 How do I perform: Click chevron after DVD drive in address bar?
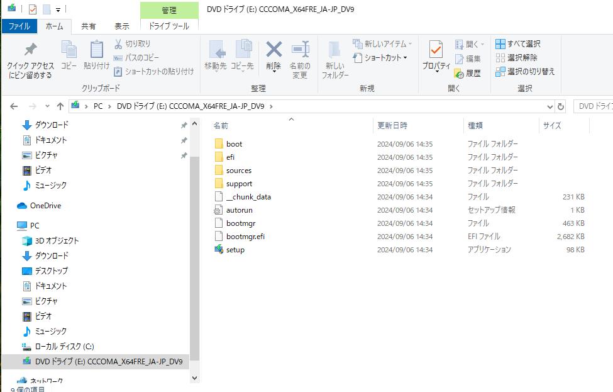(x=271, y=106)
